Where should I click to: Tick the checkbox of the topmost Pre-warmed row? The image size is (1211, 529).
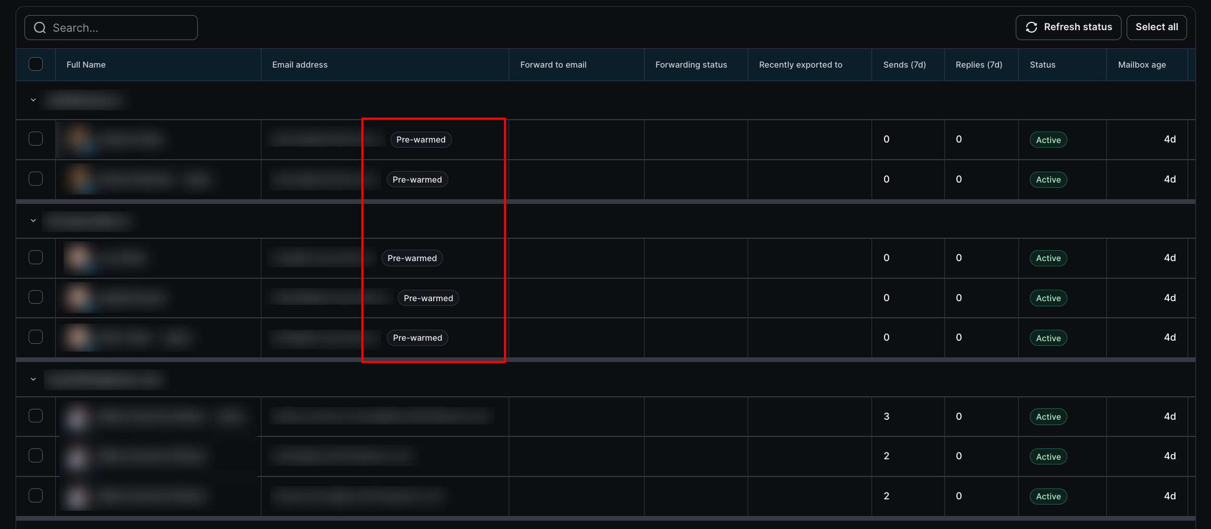tap(35, 138)
